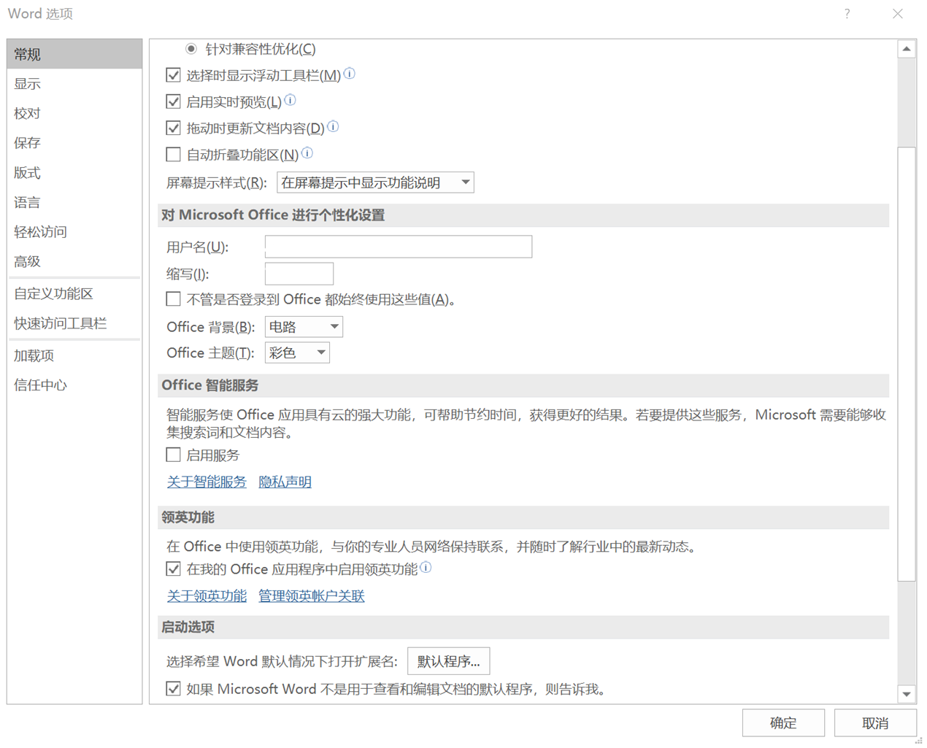Click the 默认程序 button
This screenshot has width=927, height=748.
click(448, 660)
